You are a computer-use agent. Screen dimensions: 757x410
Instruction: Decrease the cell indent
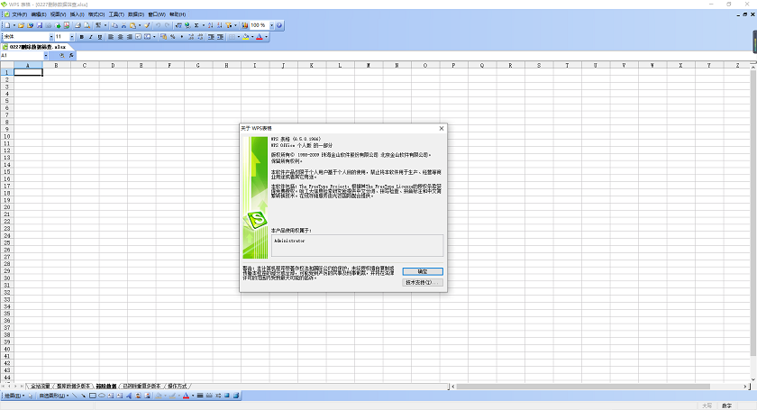[211, 37]
